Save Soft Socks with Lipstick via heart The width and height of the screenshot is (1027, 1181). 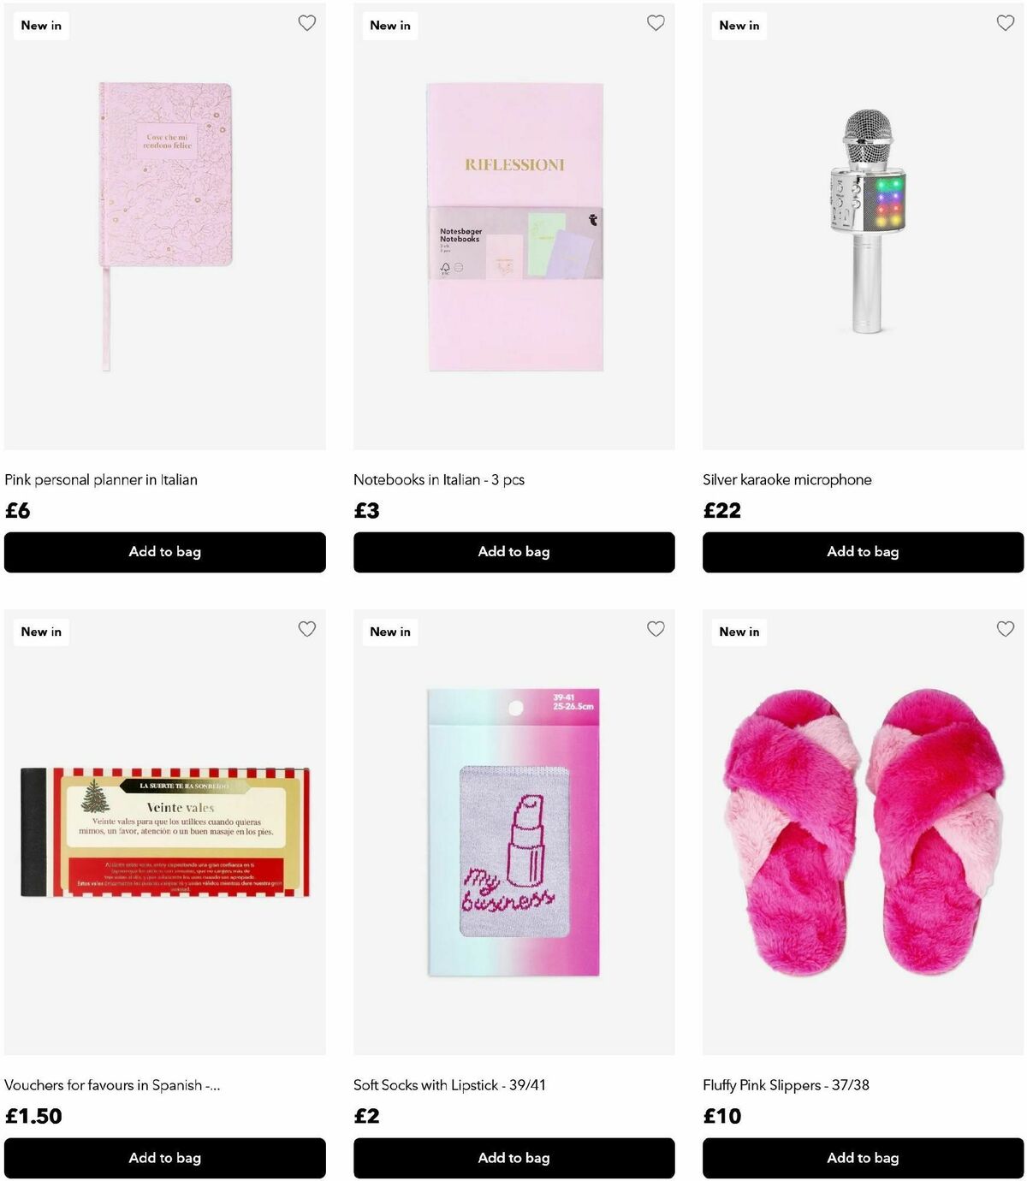click(x=656, y=629)
